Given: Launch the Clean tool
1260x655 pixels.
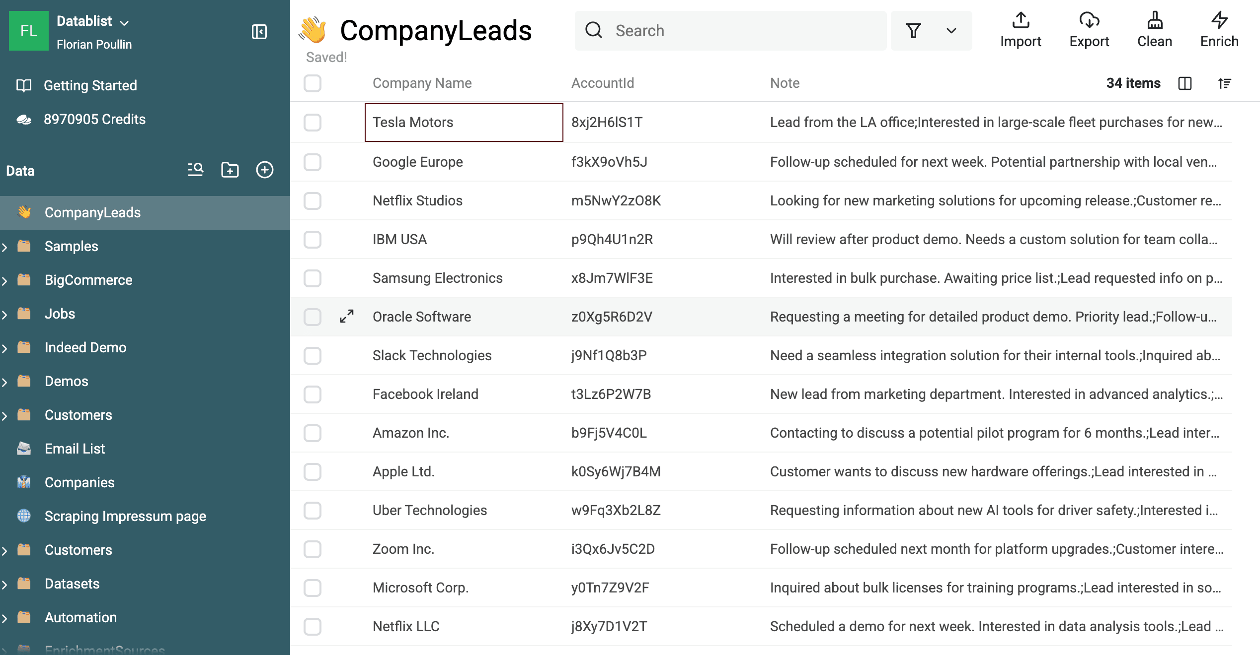Looking at the screenshot, I should (1154, 30).
